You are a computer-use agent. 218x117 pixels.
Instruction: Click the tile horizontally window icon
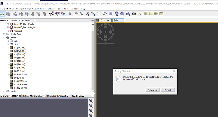[x=146, y=14]
